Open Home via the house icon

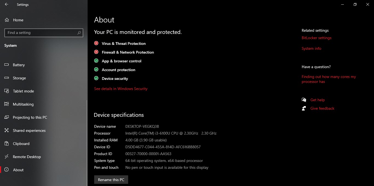(x=7, y=20)
